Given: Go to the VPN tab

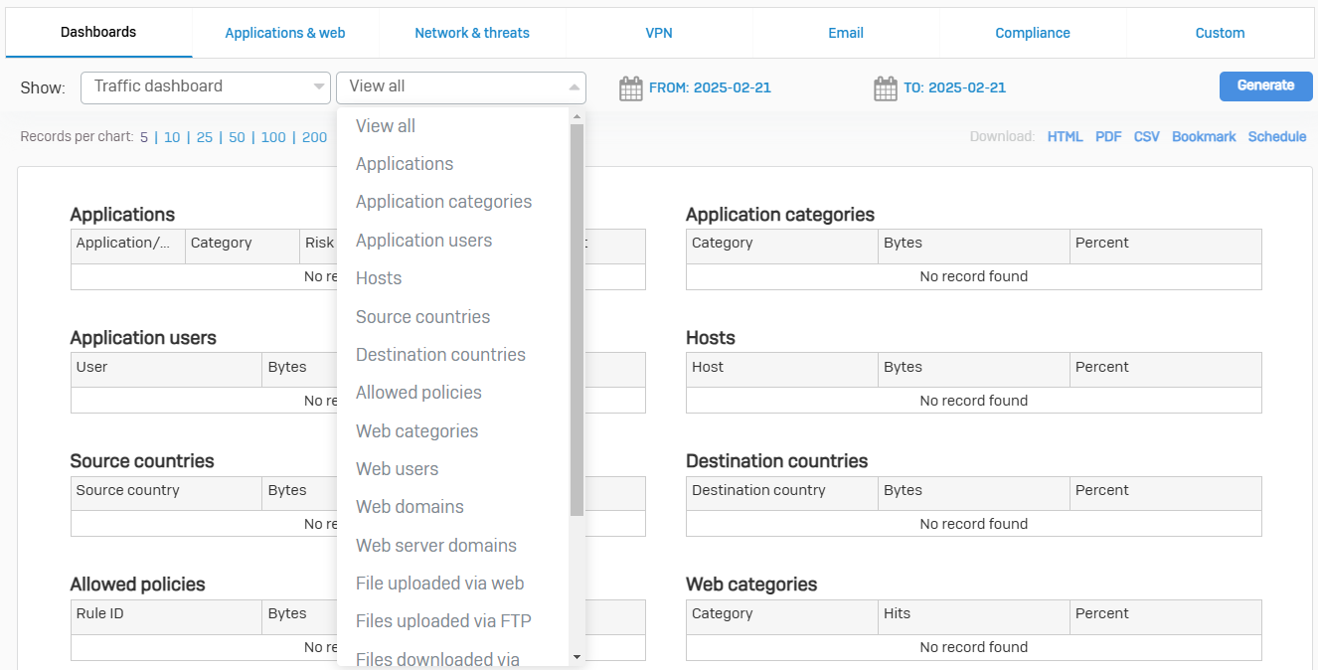Looking at the screenshot, I should (659, 33).
